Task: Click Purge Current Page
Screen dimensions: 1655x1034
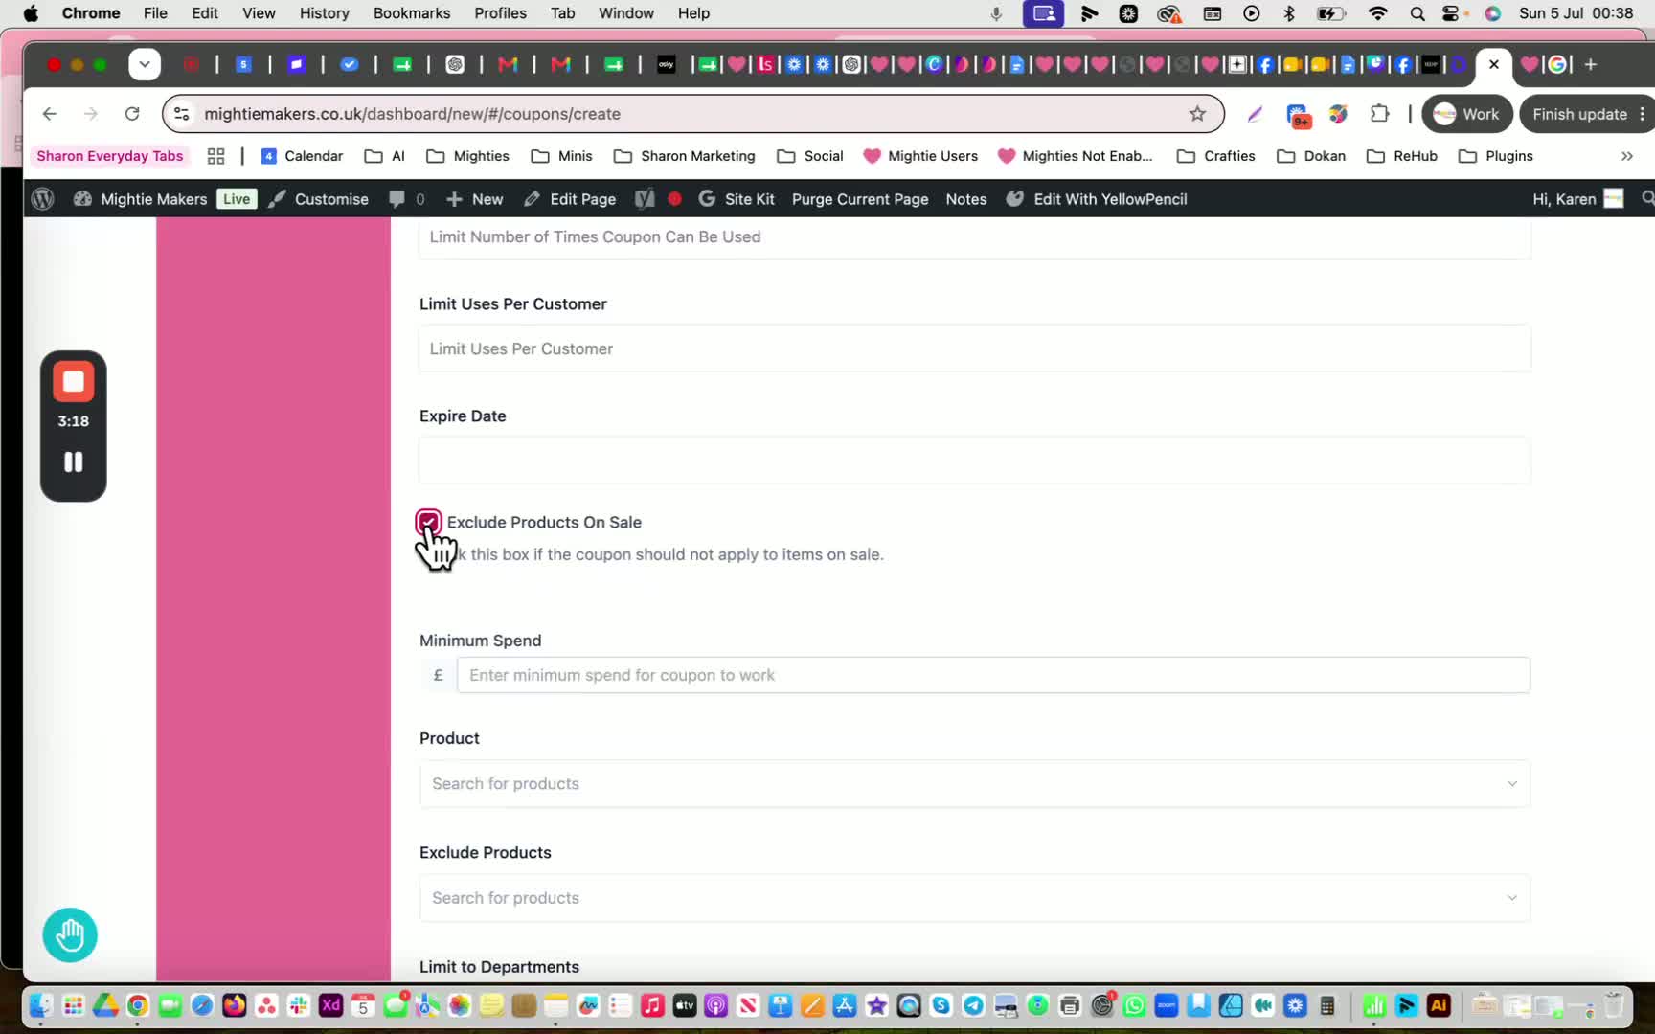Action: [860, 199]
